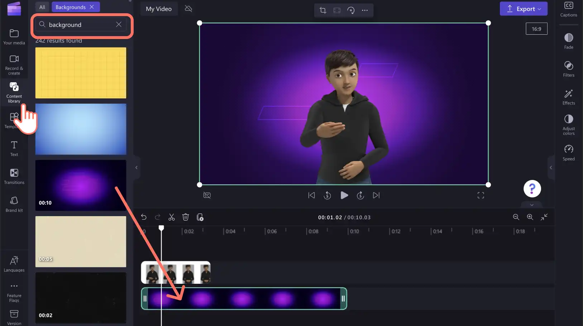Screen dimensions: 583x326
Task: Open the Adjust colors panel
Action: coord(569,125)
